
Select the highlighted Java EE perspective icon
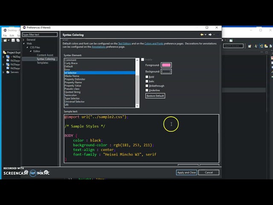point(261,46)
